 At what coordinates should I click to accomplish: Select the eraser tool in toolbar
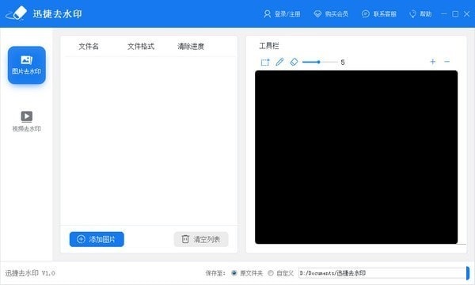click(294, 62)
